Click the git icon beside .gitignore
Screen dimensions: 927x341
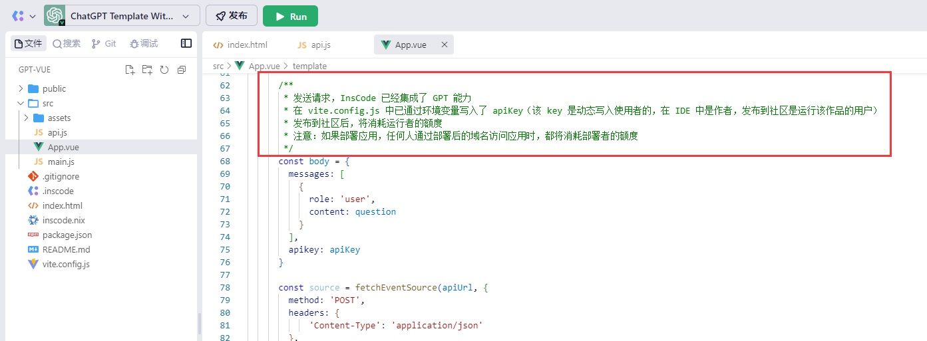(x=33, y=176)
